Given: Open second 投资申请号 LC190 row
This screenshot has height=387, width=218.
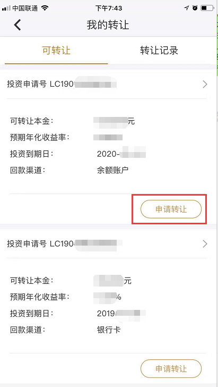Looking at the screenshot, I should [x=107, y=244].
